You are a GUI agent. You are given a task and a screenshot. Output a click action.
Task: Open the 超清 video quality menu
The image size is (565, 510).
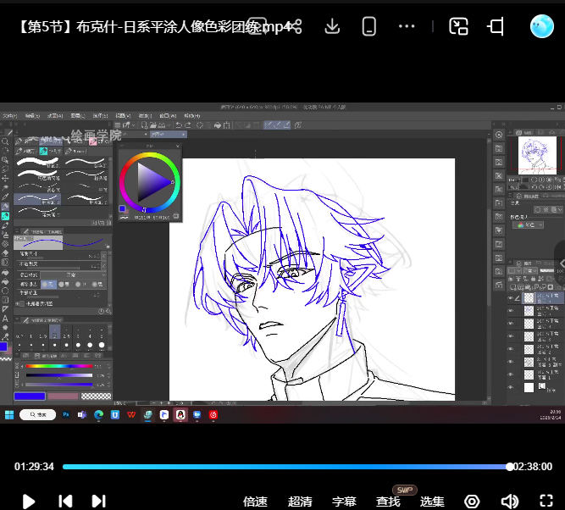tap(300, 502)
